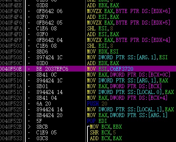Select the ADD EBX,EAX instruction

(103, 5)
